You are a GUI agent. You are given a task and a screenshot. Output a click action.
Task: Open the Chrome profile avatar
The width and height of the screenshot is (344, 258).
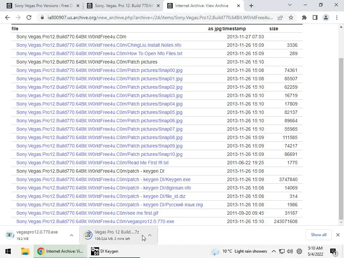pyautogui.click(x=326, y=17)
